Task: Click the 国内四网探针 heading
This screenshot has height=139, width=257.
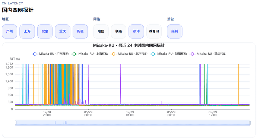Action: (18, 10)
